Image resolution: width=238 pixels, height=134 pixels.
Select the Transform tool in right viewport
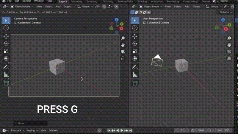[135, 58]
